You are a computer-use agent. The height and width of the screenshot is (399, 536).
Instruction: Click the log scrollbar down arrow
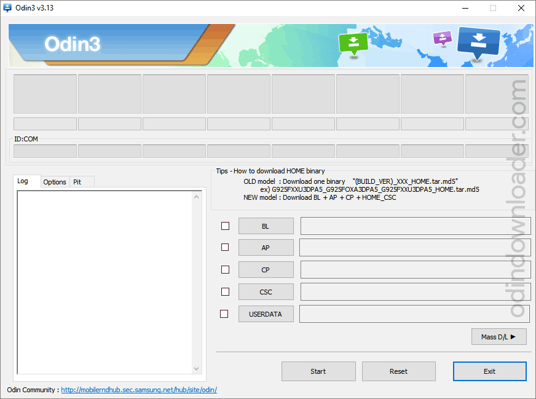[x=196, y=369]
